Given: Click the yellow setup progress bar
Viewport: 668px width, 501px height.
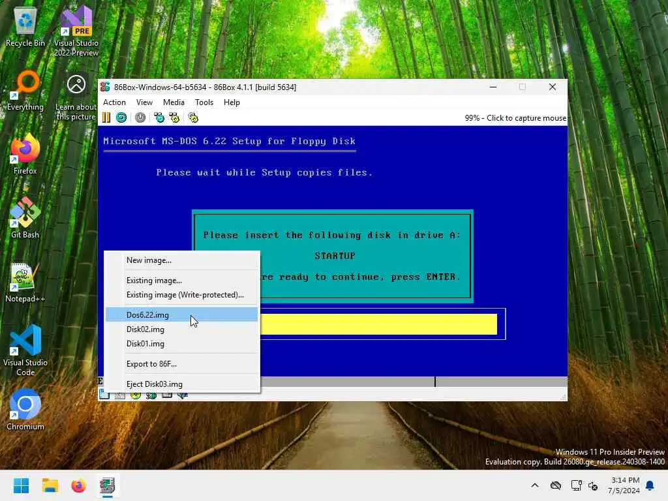Looking at the screenshot, I should [x=379, y=324].
